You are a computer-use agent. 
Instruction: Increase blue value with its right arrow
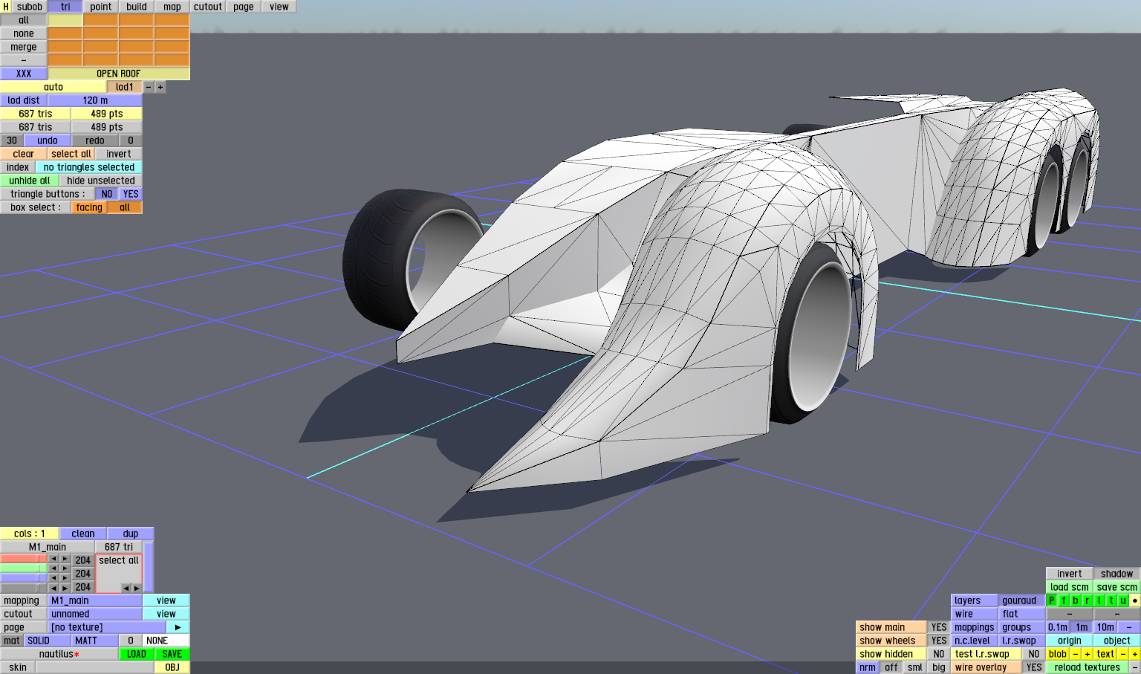[x=65, y=578]
